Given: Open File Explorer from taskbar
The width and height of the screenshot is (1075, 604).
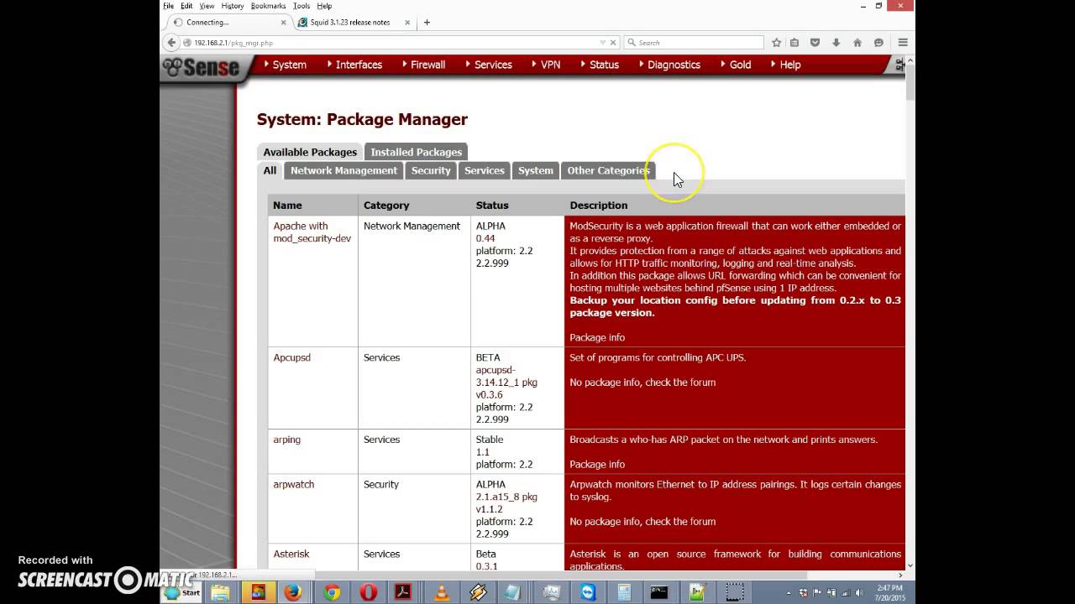Looking at the screenshot, I should click(x=220, y=592).
